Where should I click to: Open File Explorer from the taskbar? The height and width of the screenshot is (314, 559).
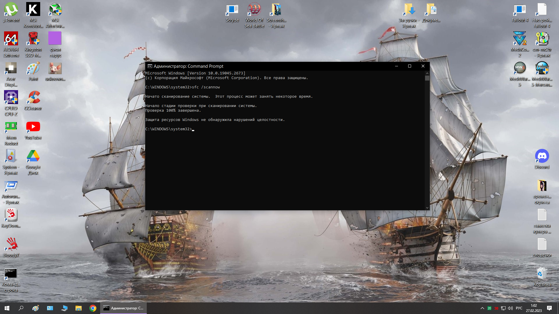click(79, 308)
